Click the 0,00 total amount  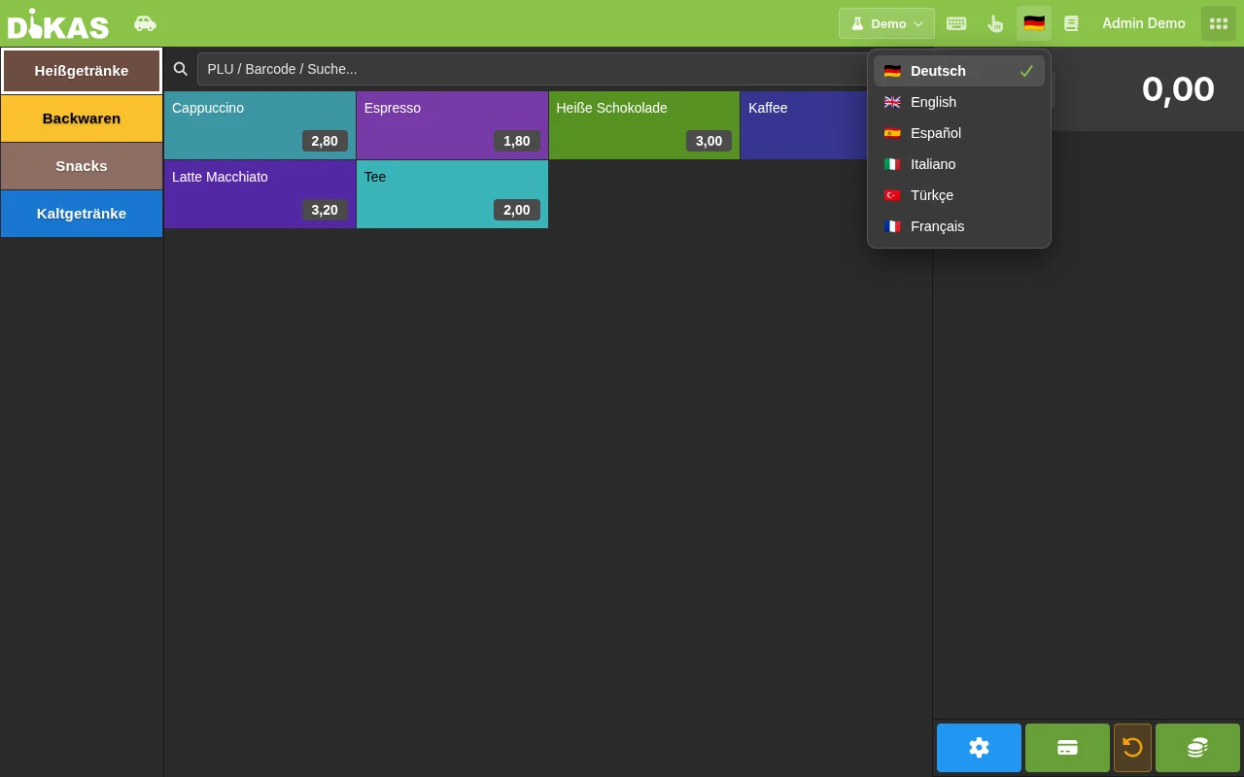[1178, 89]
